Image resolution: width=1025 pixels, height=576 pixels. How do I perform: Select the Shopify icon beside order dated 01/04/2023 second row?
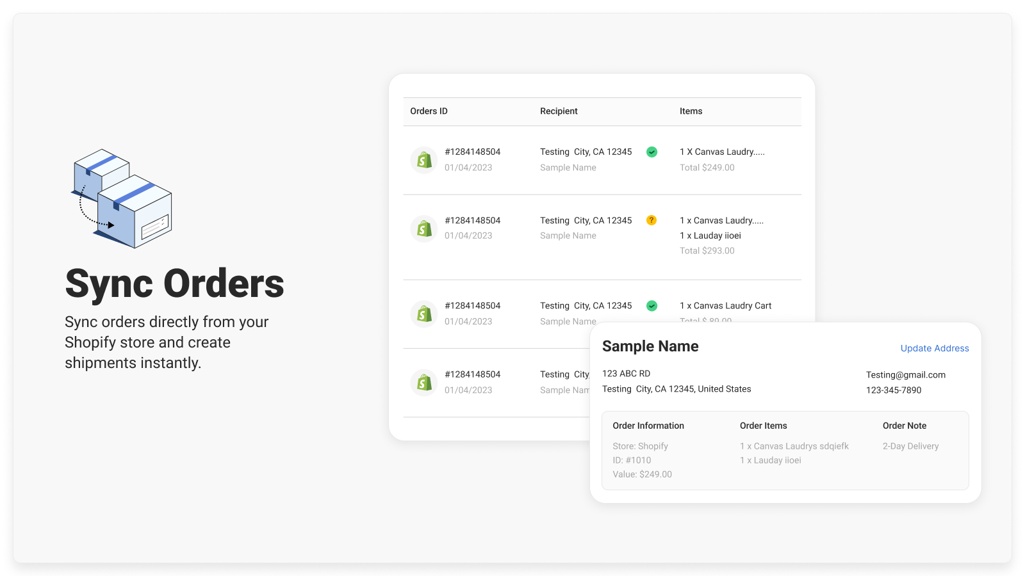pos(423,228)
